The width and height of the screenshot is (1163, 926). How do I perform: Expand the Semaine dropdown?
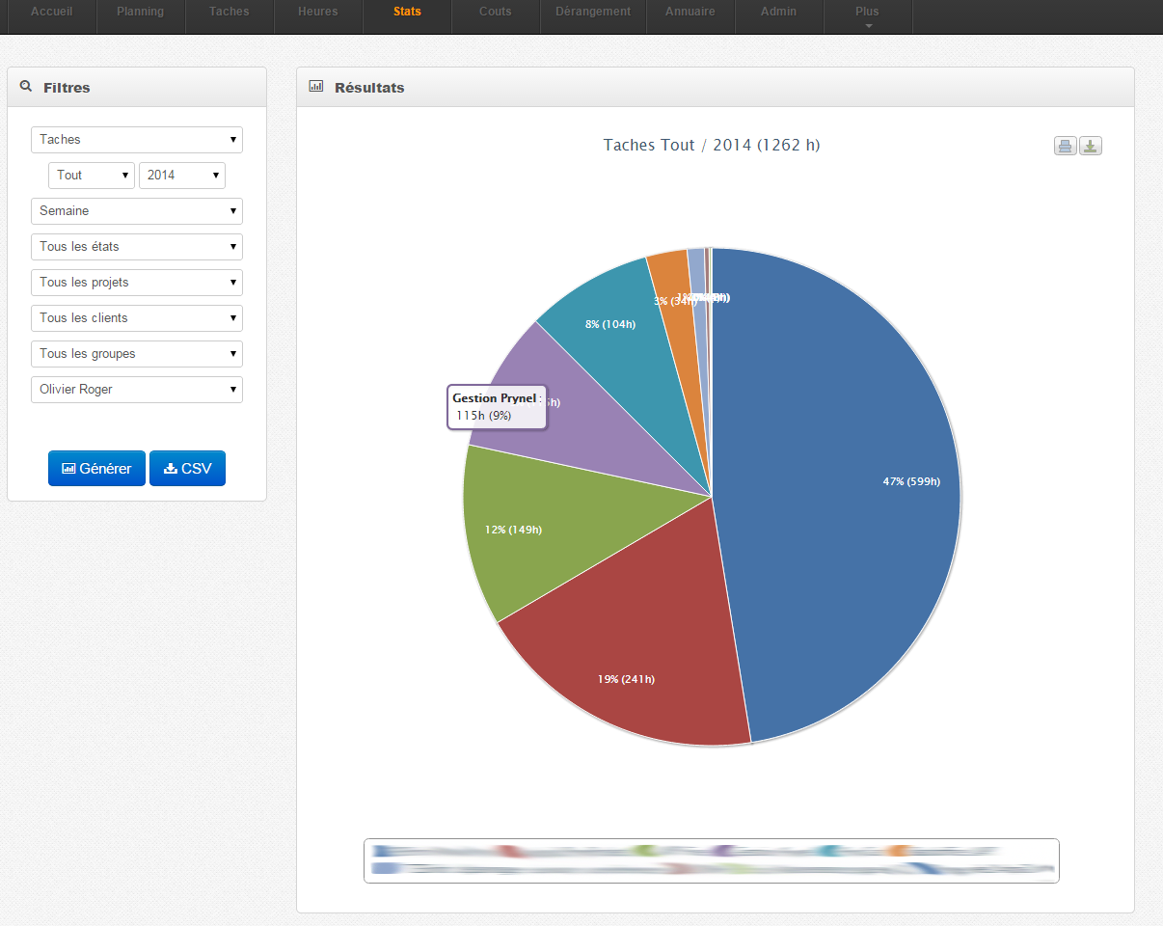point(137,211)
